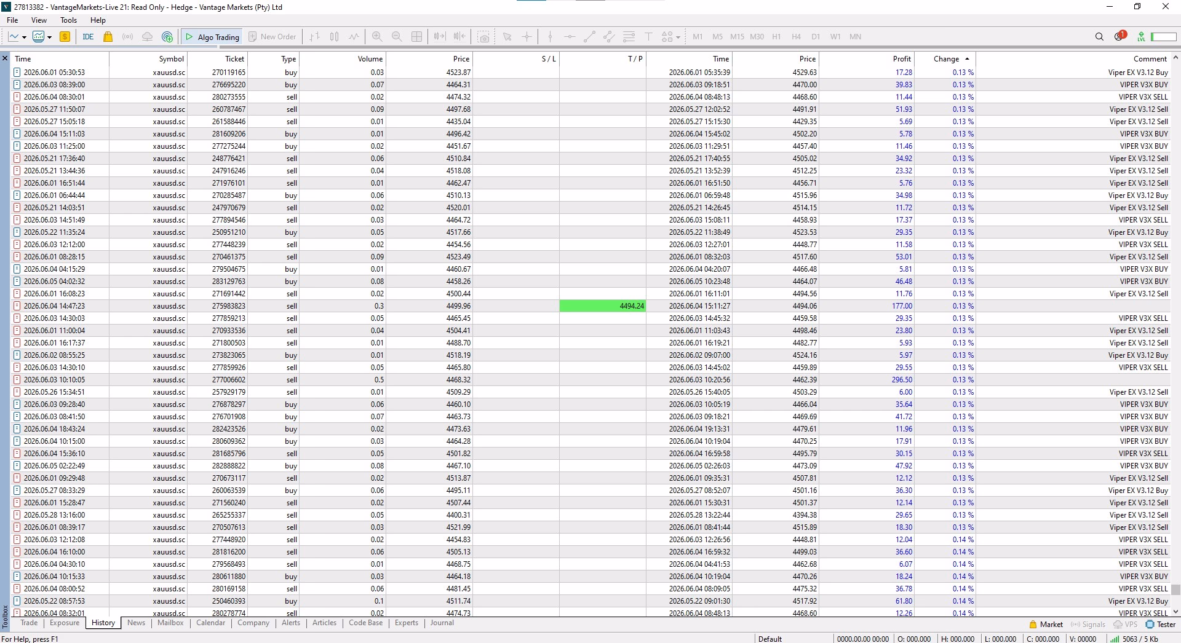The width and height of the screenshot is (1181, 643).
Task: Select the H4 timeframe
Action: 796,37
